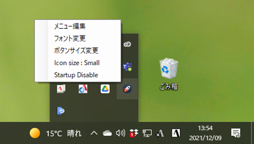The height and width of the screenshot is (144, 254).
Task: Open the volume speaker control
Action: click(x=120, y=133)
